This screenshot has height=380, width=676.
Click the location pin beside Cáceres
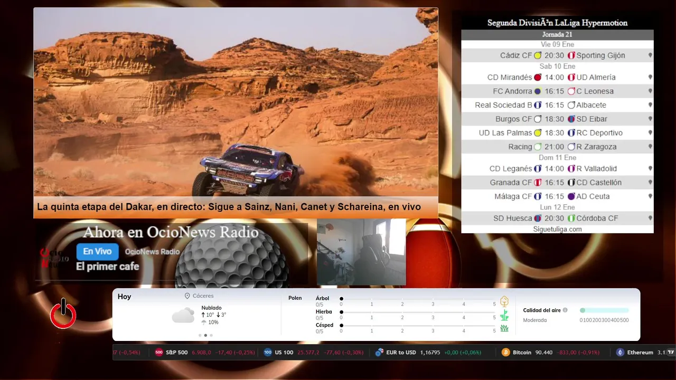coord(187,297)
